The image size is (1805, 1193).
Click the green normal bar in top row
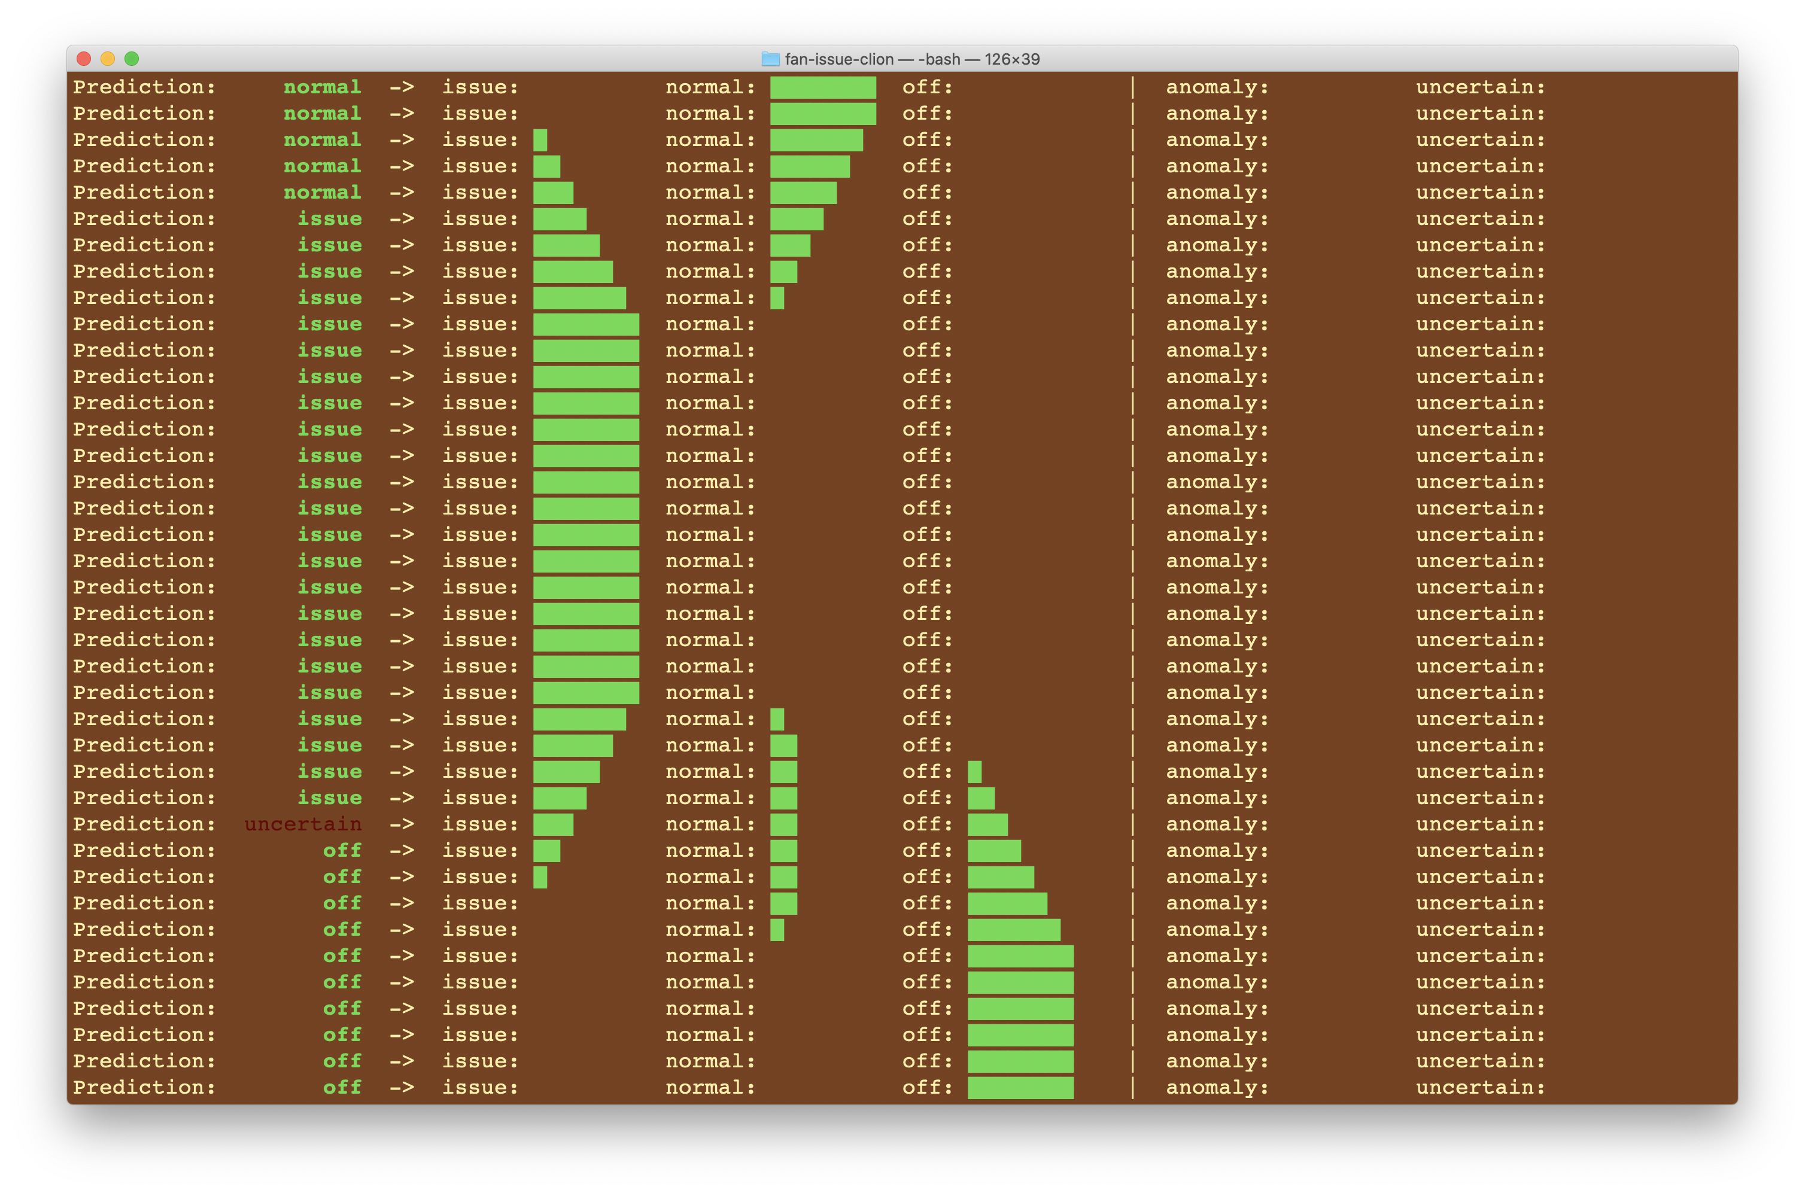[x=822, y=87]
